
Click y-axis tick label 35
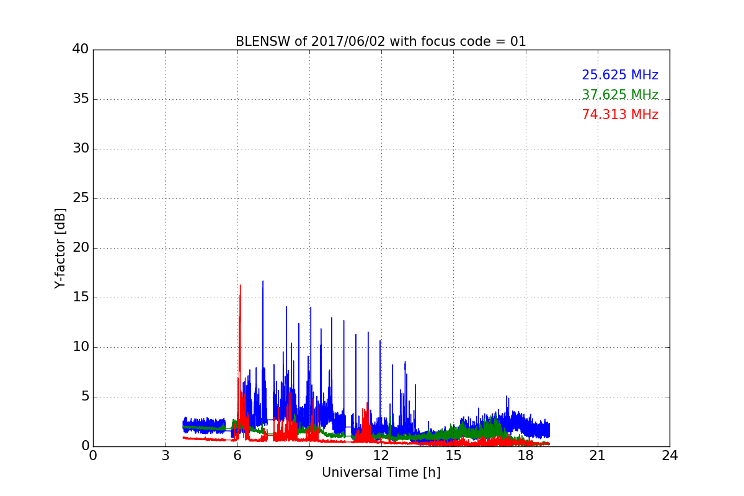81,99
